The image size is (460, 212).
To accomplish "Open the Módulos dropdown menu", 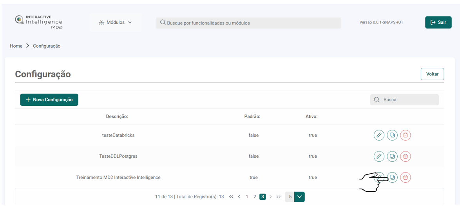I will (x=115, y=22).
